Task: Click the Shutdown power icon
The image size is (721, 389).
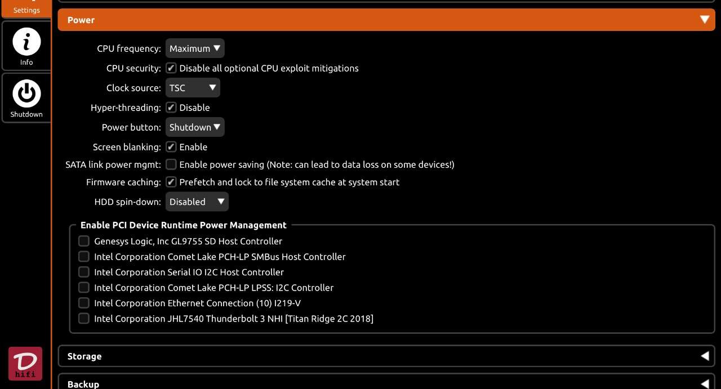Action: 26,93
